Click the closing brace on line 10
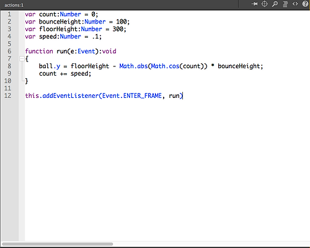Viewport: 310px width, 248px height. [x=27, y=81]
